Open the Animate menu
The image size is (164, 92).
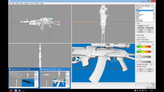[x=26, y=3]
